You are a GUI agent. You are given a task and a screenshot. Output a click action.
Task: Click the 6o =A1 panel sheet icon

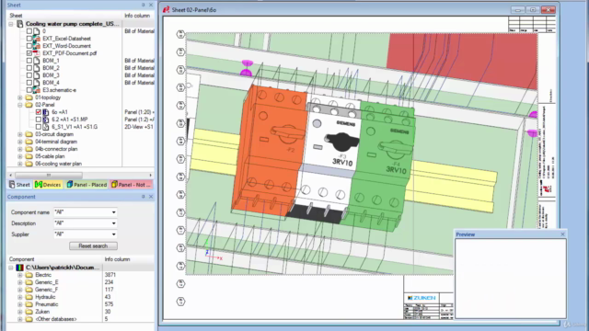point(45,112)
